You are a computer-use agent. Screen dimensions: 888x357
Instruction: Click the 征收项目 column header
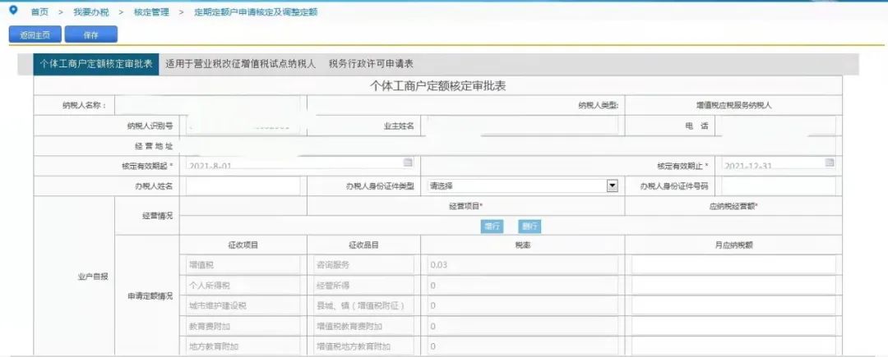243,245
